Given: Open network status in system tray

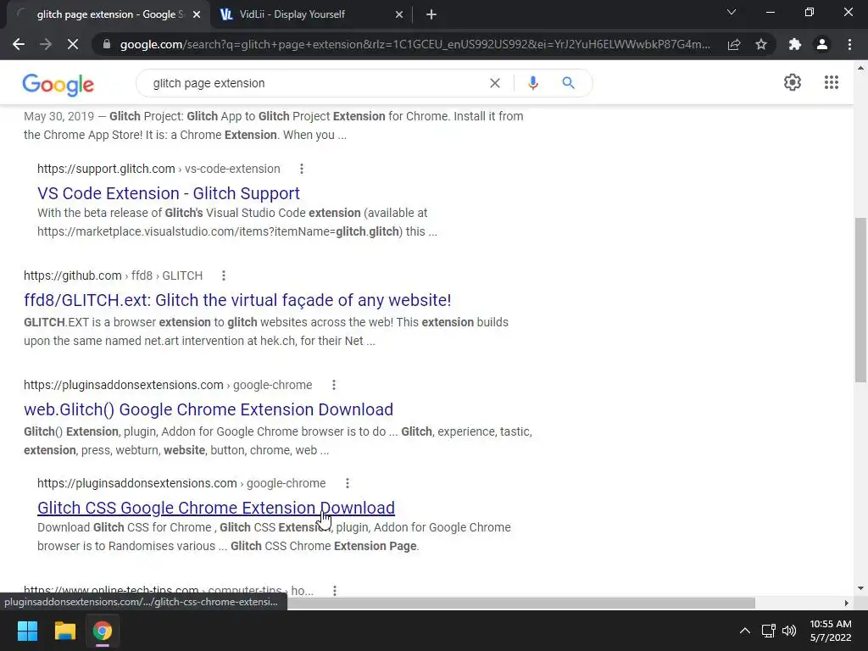Looking at the screenshot, I should coord(768,631).
